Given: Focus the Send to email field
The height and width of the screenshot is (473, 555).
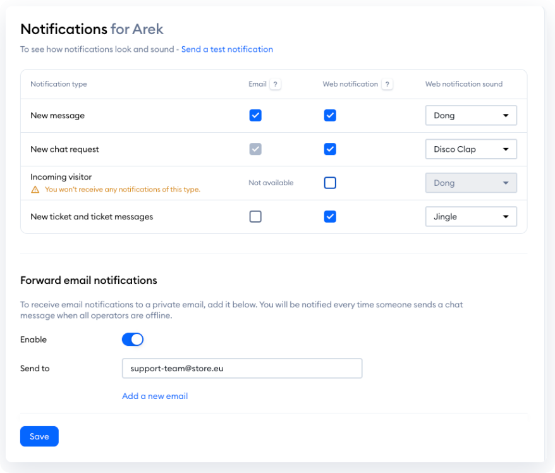Looking at the screenshot, I should click(241, 368).
